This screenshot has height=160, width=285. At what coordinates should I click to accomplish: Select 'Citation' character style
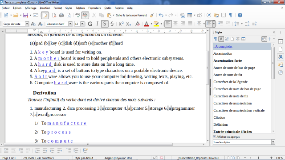(242, 117)
